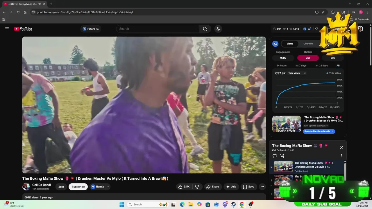372x209 pixels.
Task: Mute the tab via speaker icon
Action: 40,4
